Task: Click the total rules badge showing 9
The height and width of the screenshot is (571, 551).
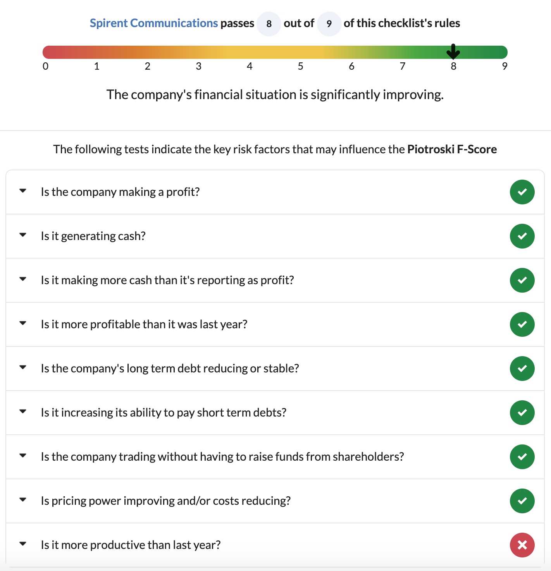Action: point(329,24)
